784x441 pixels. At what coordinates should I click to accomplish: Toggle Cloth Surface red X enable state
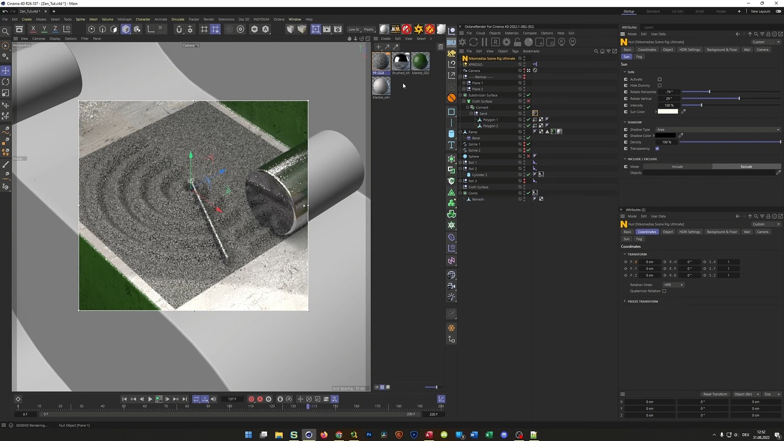tap(528, 101)
